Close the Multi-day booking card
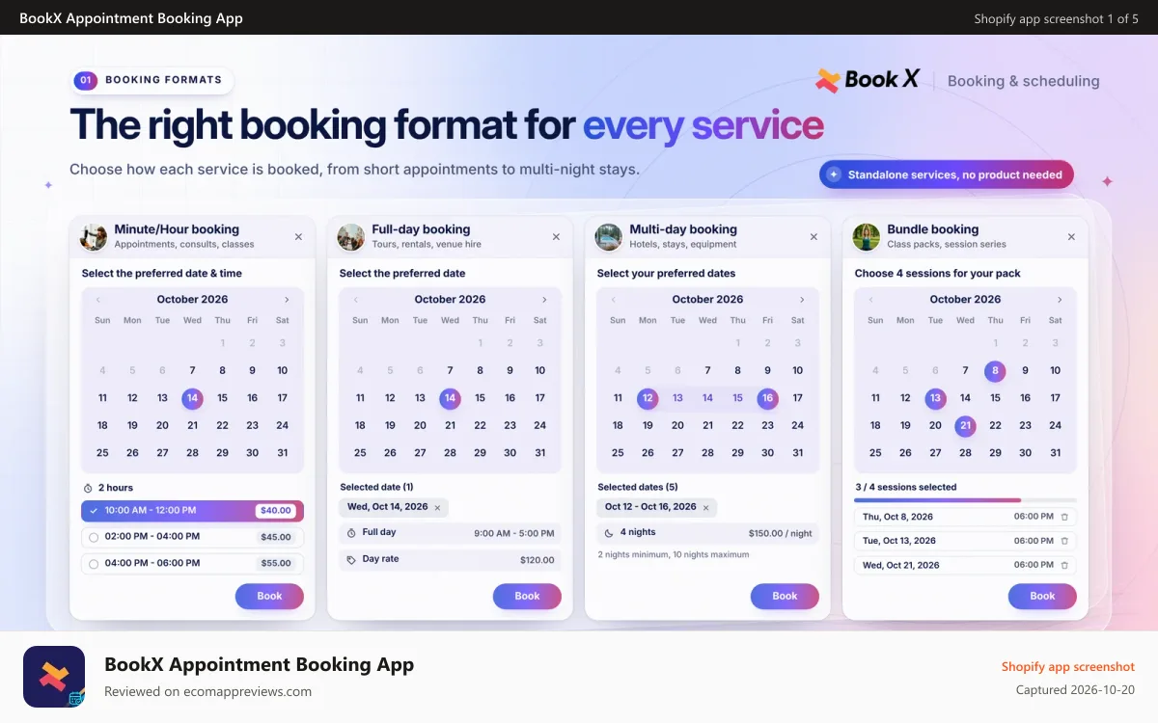1158x723 pixels. pos(813,237)
